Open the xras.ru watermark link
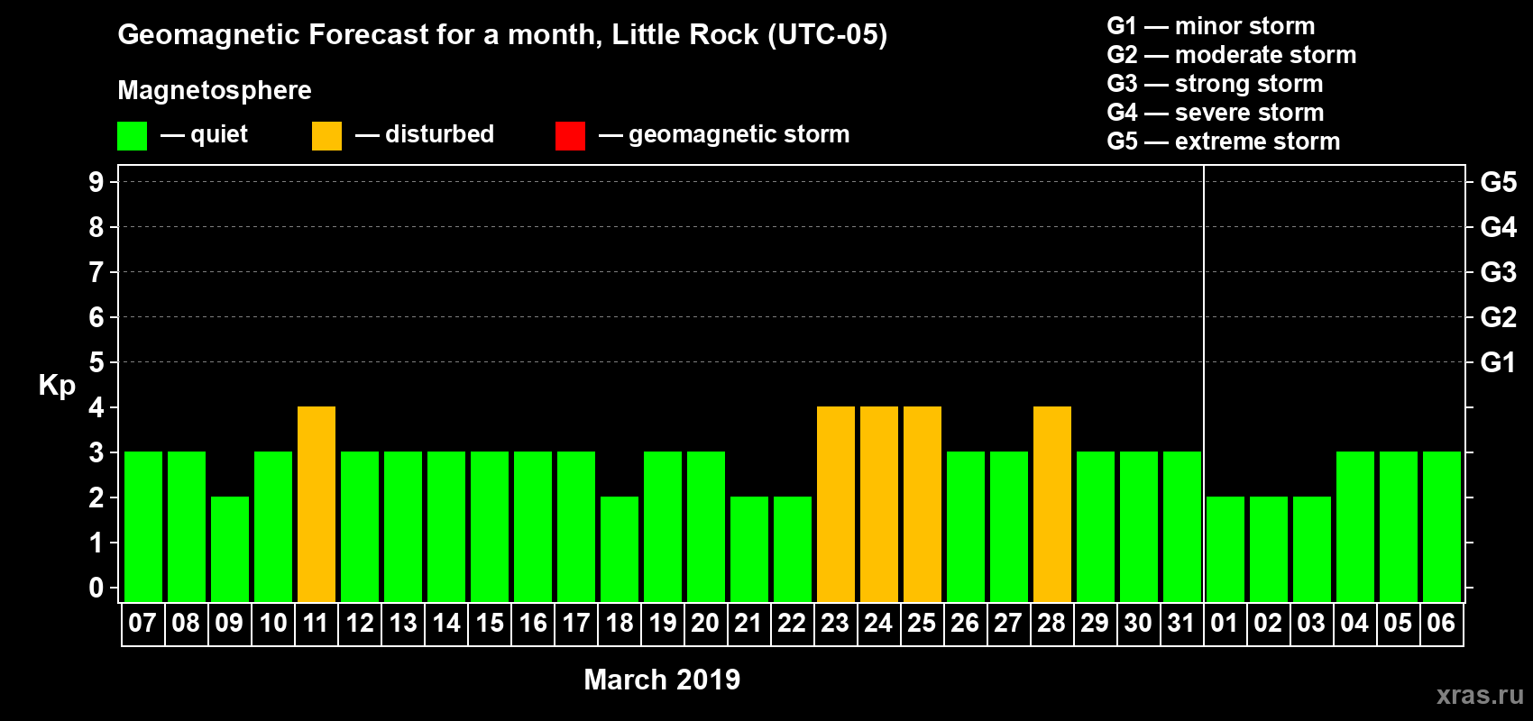This screenshot has width=1533, height=721. (x=1480, y=695)
